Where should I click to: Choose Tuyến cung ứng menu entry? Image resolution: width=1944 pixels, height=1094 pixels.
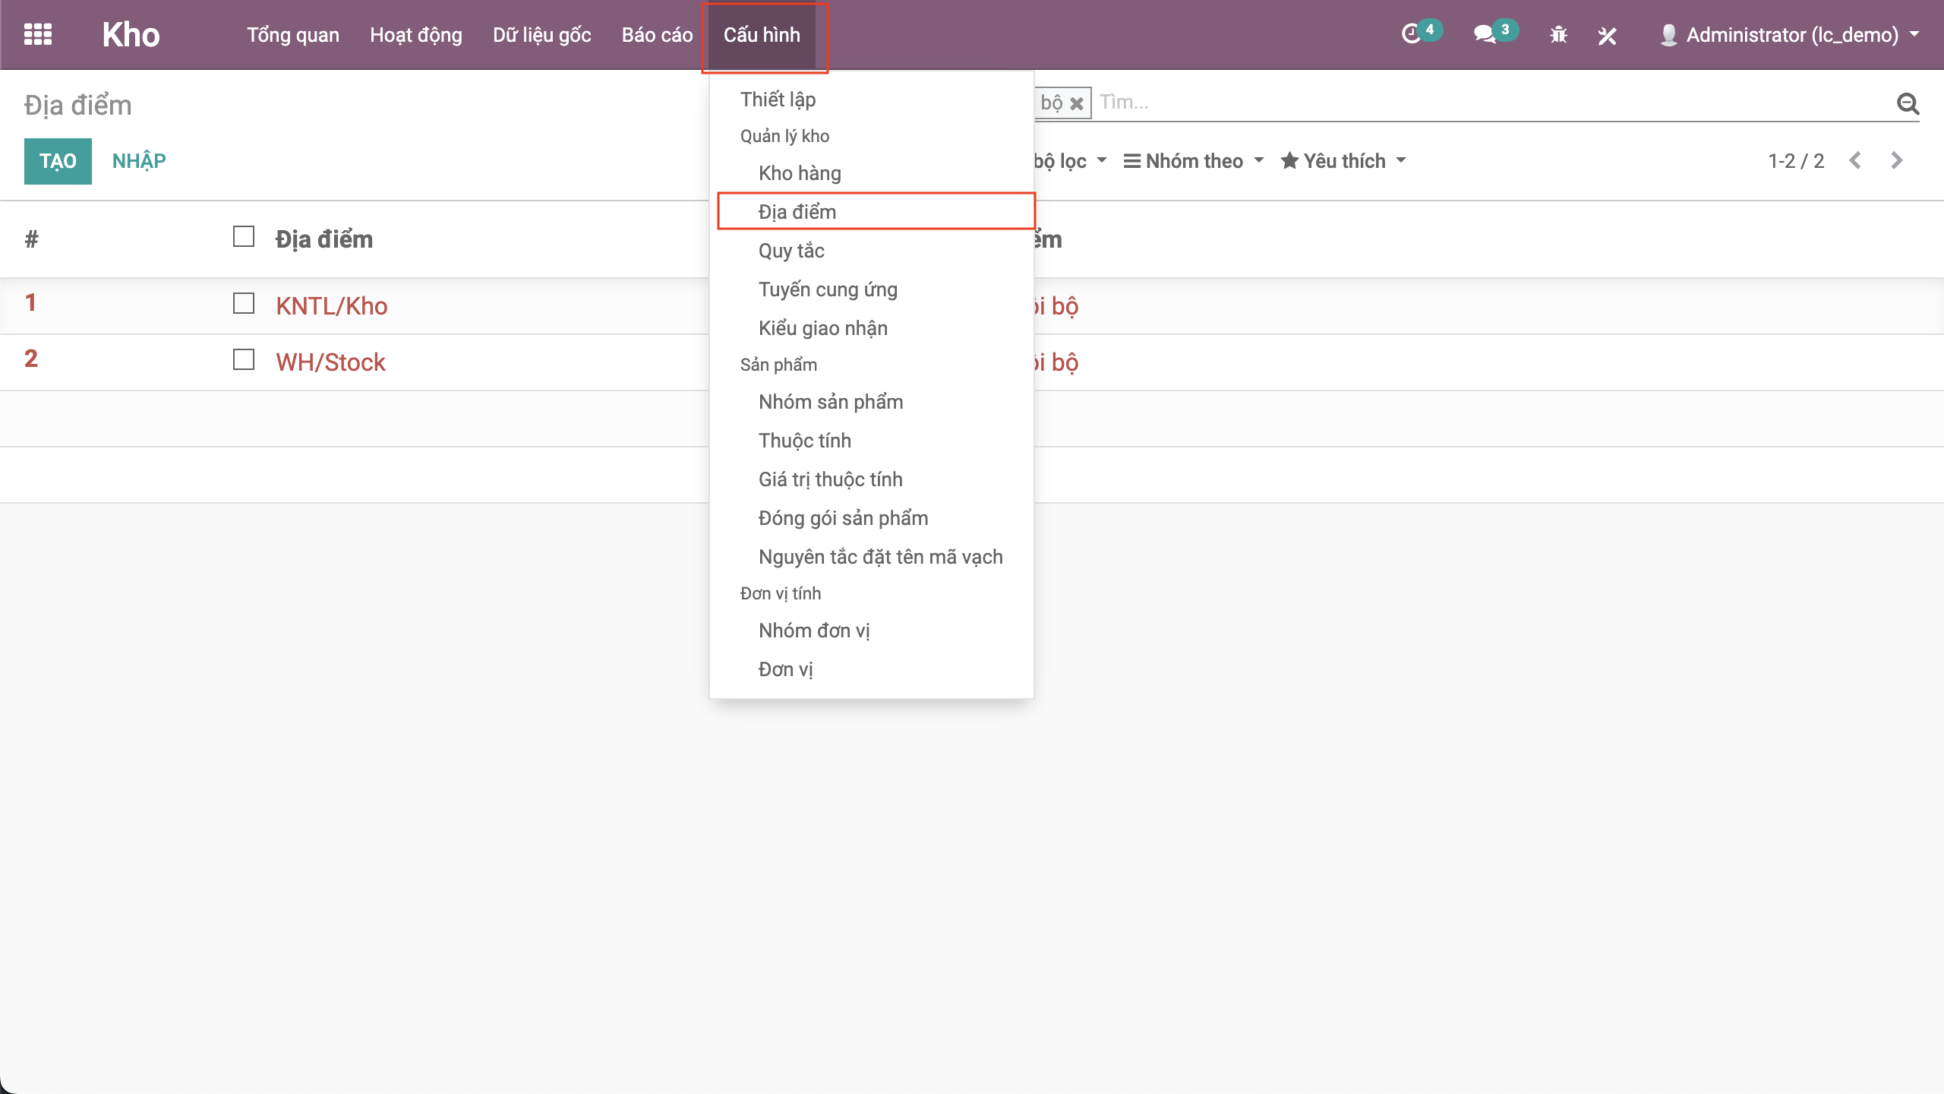828,289
